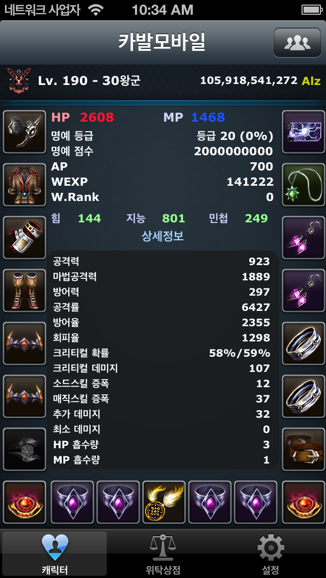The height and width of the screenshot is (578, 326).
Task: Select the brown belt equipment slot
Action: click(x=304, y=449)
